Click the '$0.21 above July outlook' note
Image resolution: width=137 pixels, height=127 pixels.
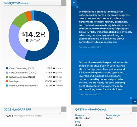[x=31, y=116]
